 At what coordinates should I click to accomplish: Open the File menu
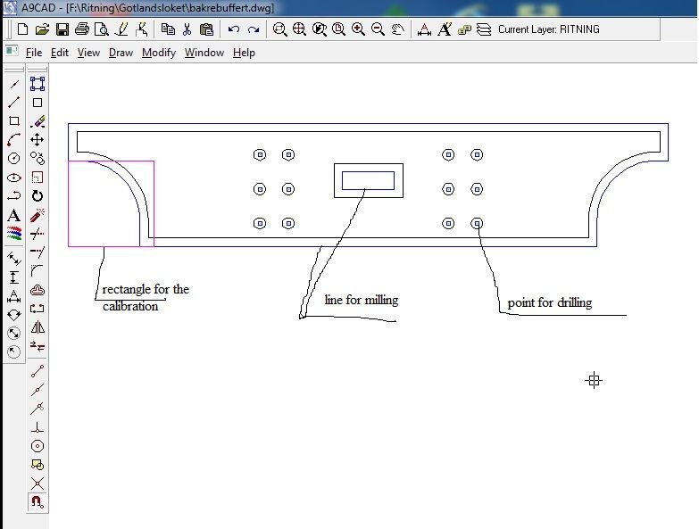(34, 53)
